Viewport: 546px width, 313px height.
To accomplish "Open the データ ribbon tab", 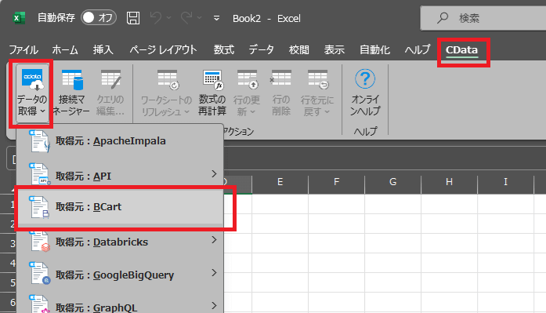I will [x=261, y=50].
